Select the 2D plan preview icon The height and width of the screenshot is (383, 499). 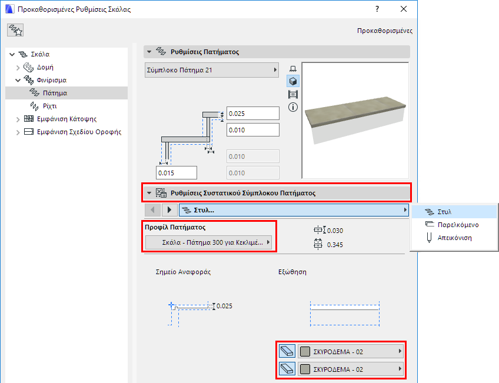[293, 69]
